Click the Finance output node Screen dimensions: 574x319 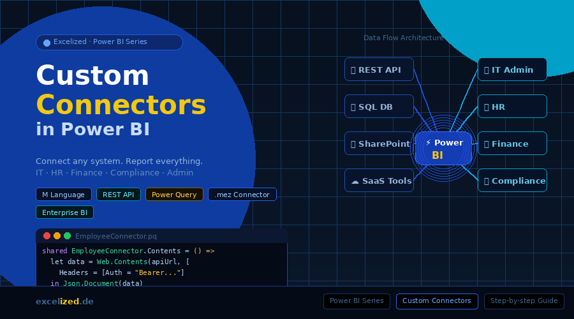[x=513, y=144]
